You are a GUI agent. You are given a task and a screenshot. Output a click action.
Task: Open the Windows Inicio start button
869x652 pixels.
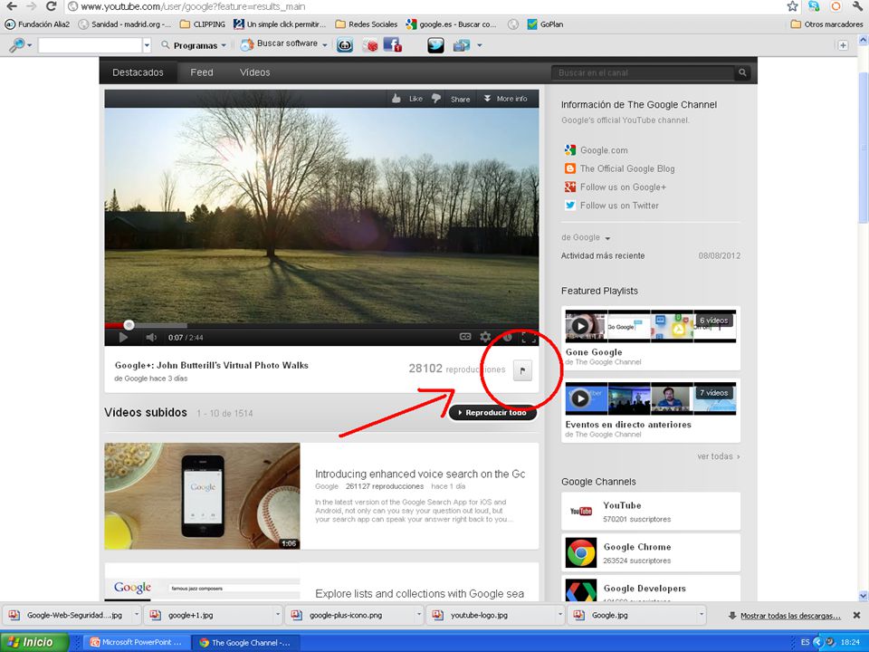[34, 642]
